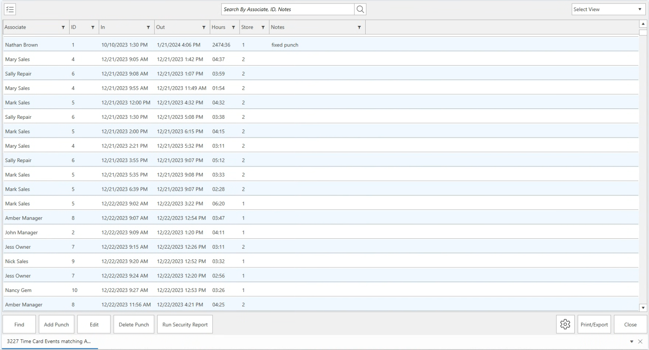Click the 'fixed punch' note
Image resolution: width=649 pixels, height=350 pixels.
[x=285, y=45]
